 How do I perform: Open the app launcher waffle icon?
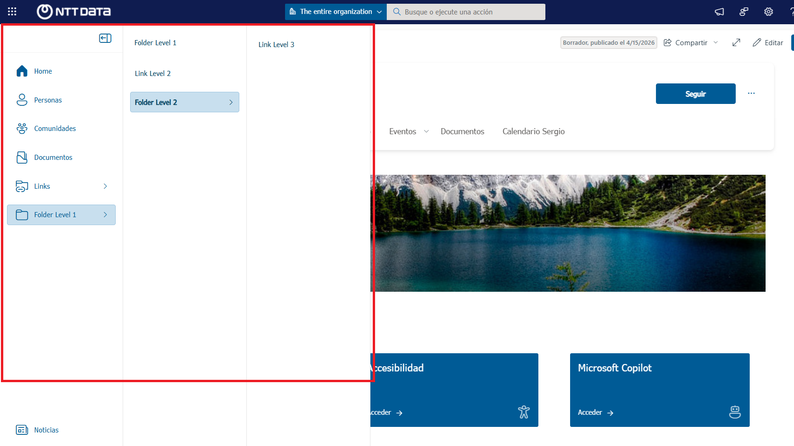12,12
